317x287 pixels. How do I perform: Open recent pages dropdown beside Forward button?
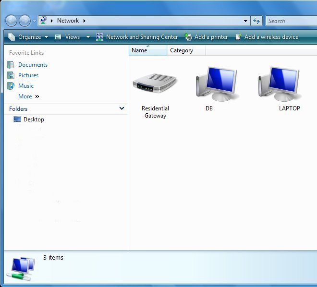34,21
